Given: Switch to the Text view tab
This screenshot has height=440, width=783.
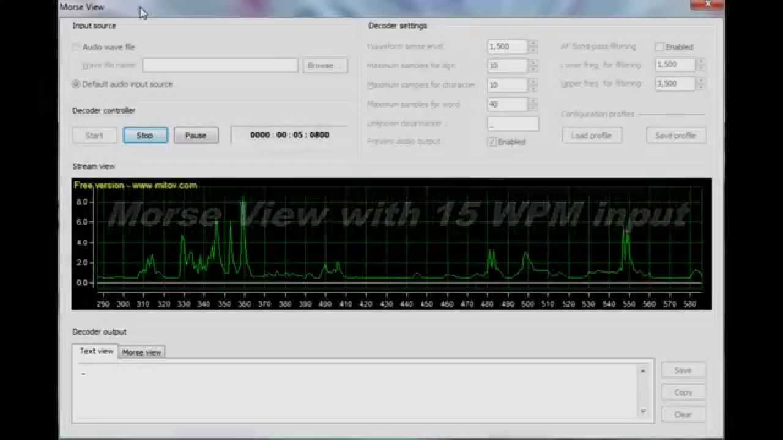Looking at the screenshot, I should [x=96, y=351].
